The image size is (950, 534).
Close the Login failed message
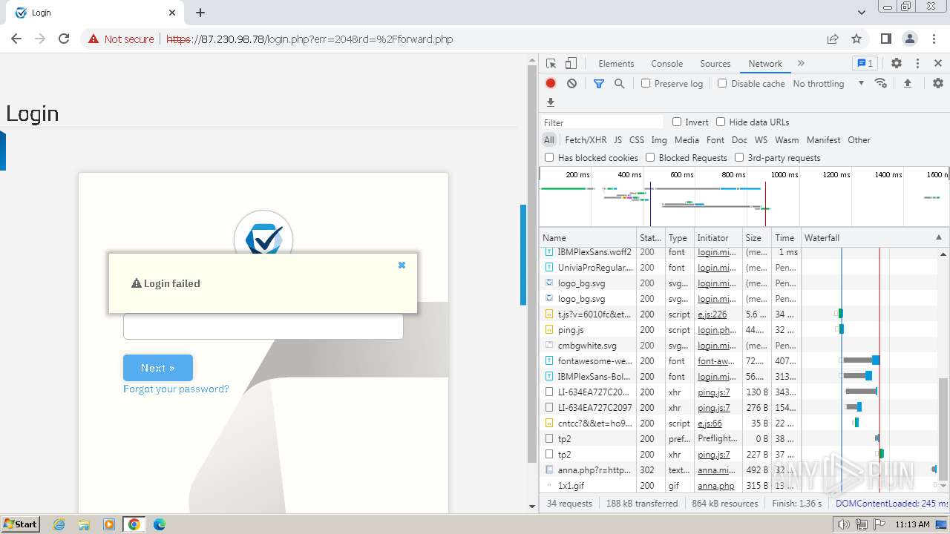(402, 265)
